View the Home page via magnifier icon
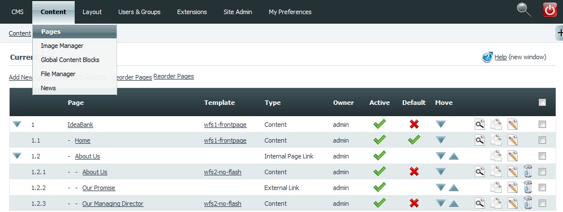Screen dimensions: 563x212 pos(480,140)
